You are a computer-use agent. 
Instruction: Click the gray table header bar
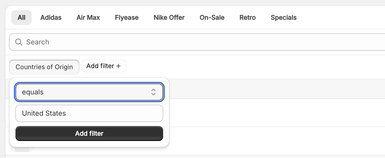(267, 89)
